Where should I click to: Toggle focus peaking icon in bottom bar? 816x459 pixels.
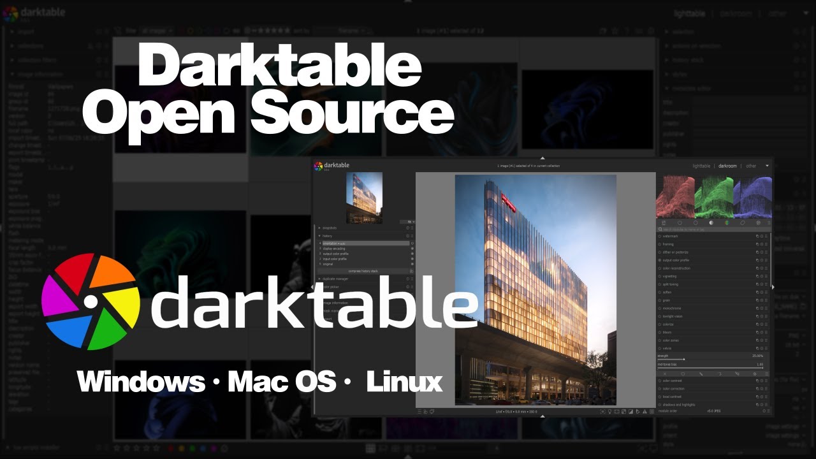pyautogui.click(x=602, y=411)
